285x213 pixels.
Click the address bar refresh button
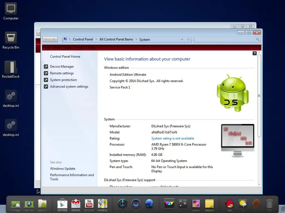[188, 39]
